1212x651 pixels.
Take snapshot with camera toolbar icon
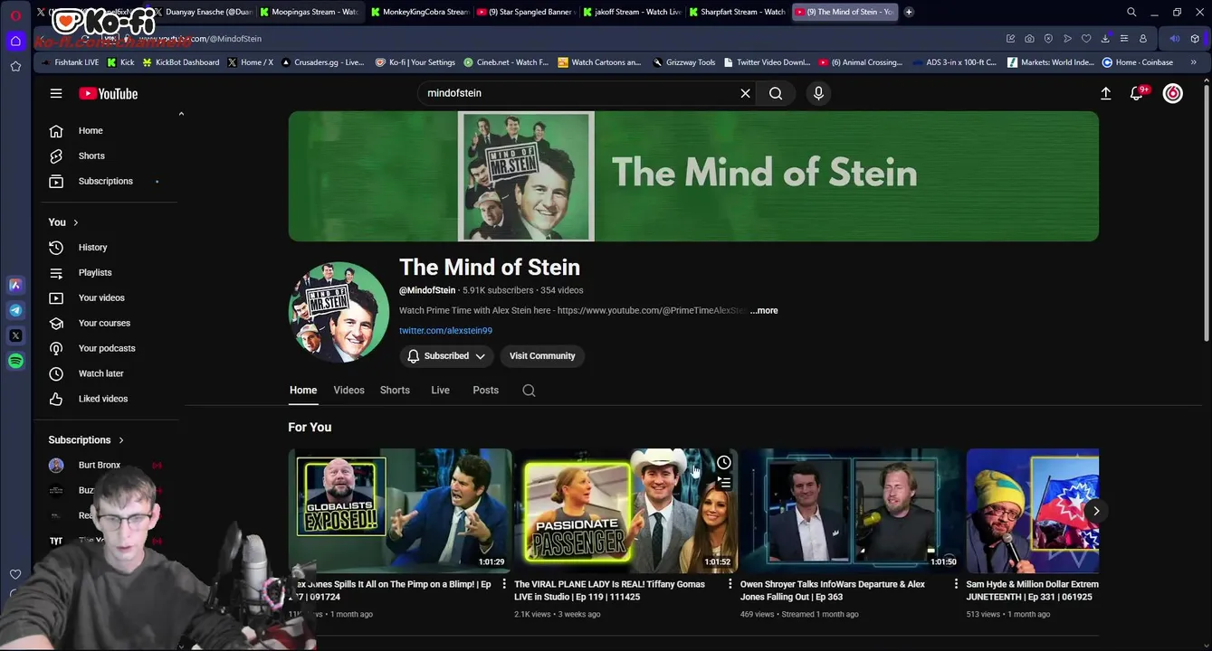(1029, 39)
